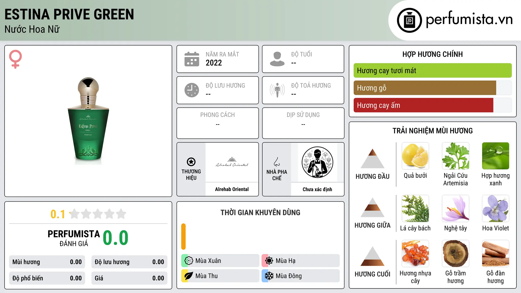This screenshot has width=521, height=293.
Task: Open the Hợp hương xanh note image
Action: pyautogui.click(x=496, y=156)
